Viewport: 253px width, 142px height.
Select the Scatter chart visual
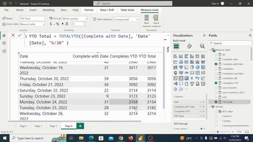pyautogui.click(x=187, y=67)
